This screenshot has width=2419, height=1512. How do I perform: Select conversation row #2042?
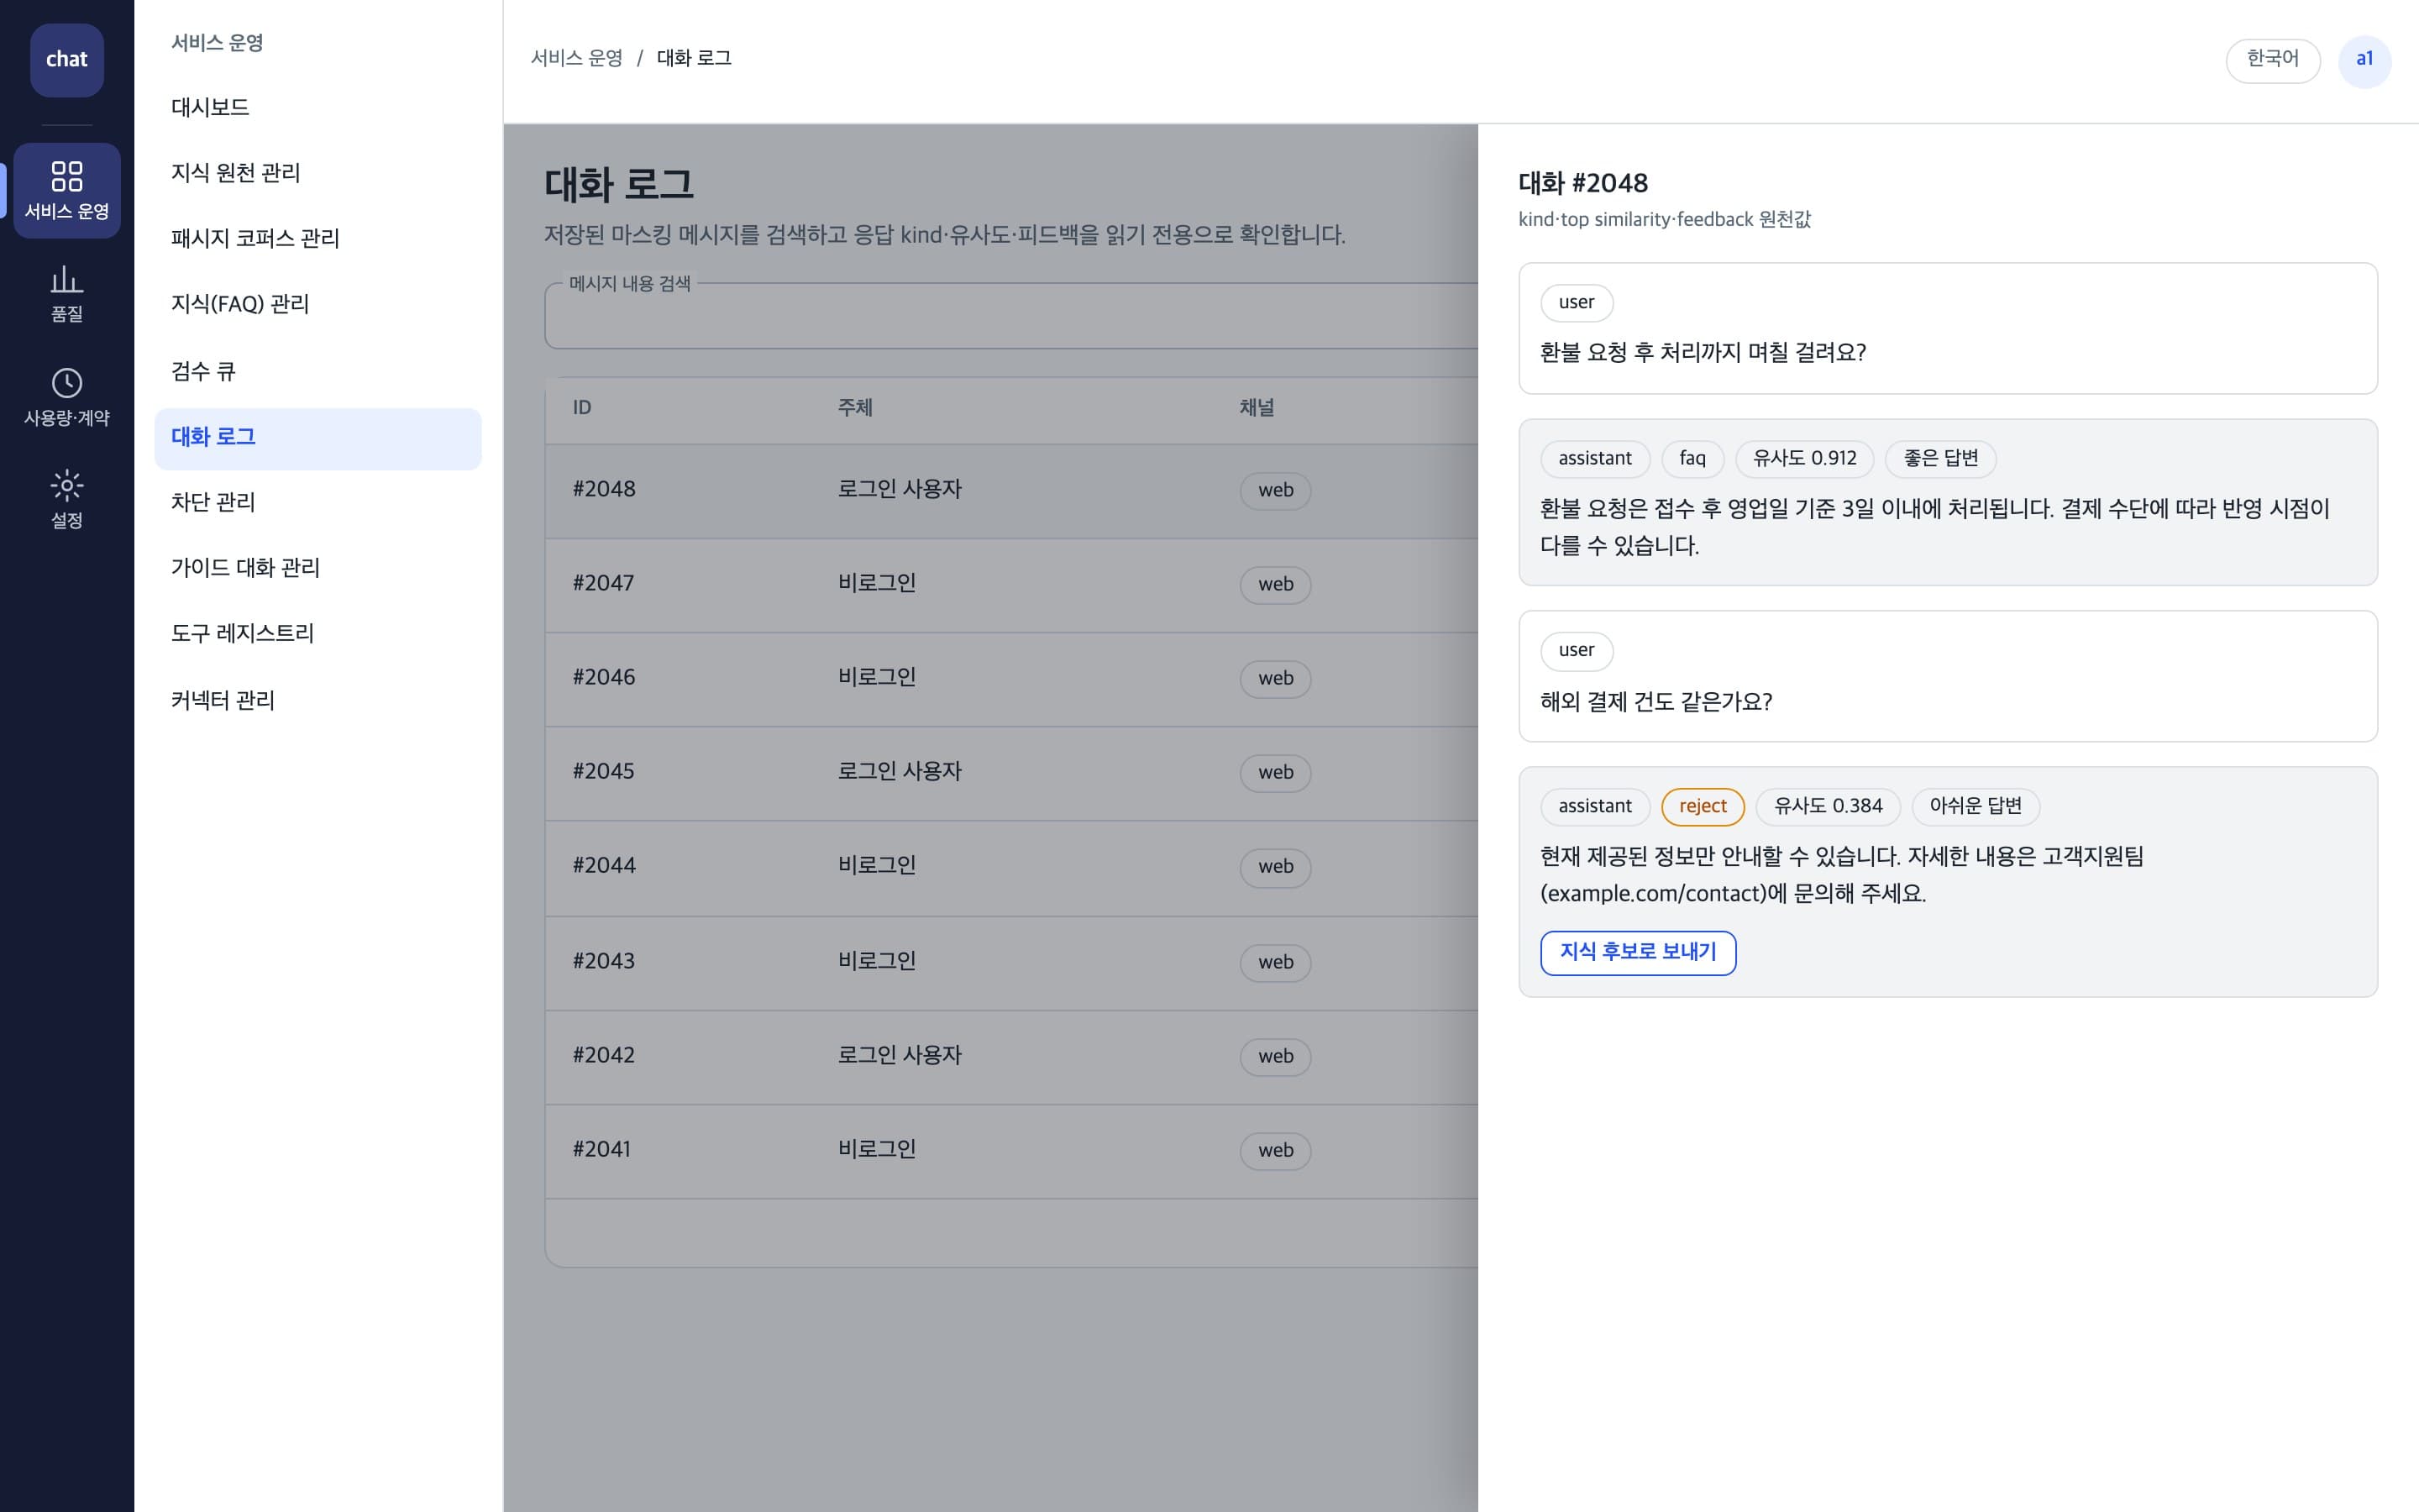tap(1011, 1056)
